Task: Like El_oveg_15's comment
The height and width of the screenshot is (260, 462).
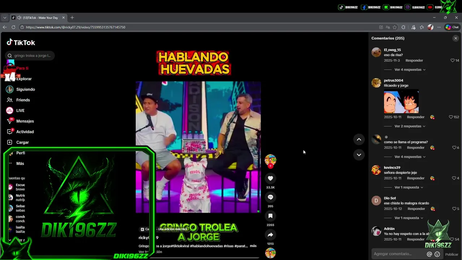Action: [x=453, y=61]
